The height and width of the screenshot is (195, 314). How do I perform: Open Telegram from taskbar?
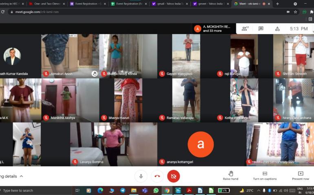pos(123,191)
